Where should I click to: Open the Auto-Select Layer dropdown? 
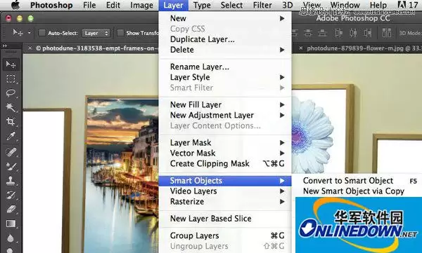point(96,33)
